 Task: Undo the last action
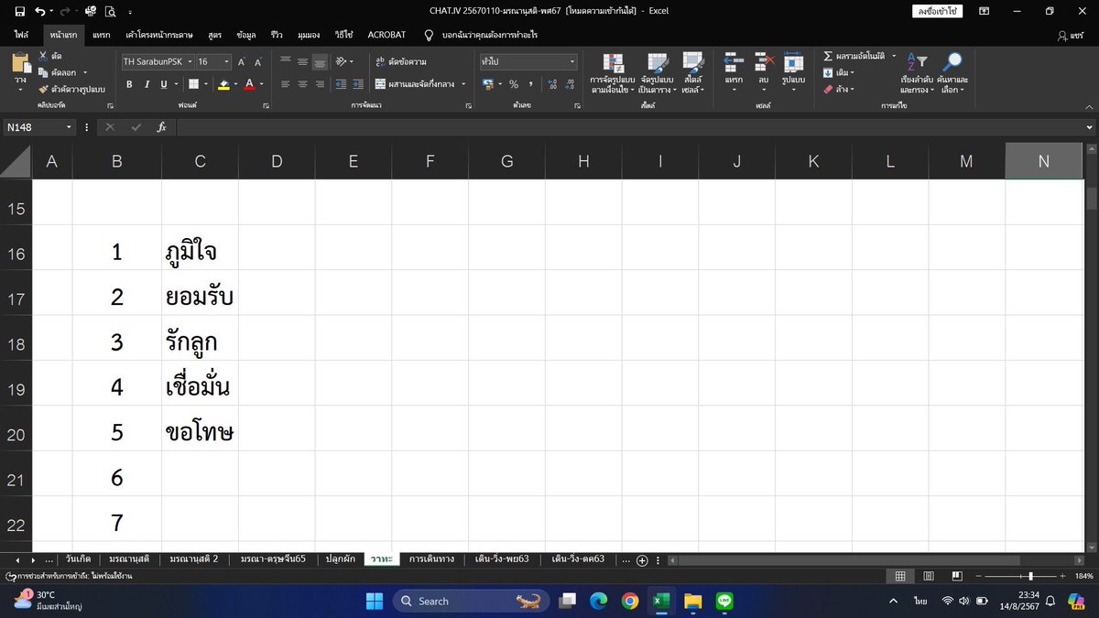[39, 11]
